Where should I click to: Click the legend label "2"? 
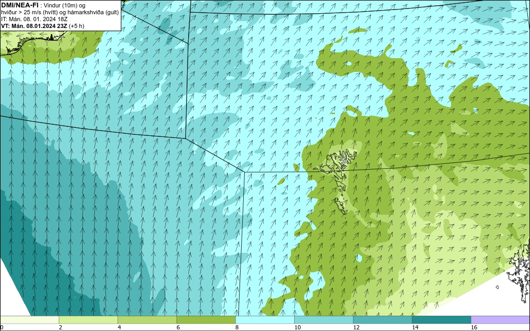coord(60,327)
